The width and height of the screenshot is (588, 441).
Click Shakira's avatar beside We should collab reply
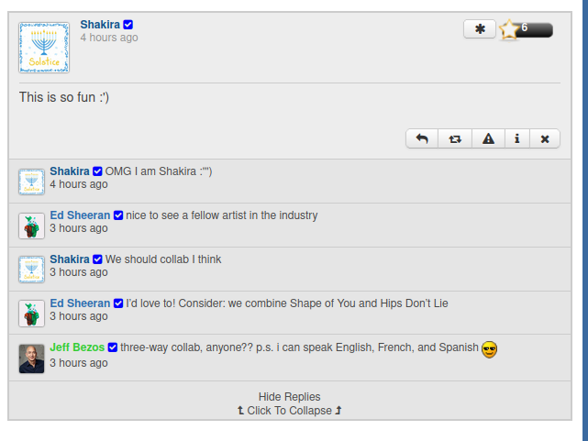(31, 270)
